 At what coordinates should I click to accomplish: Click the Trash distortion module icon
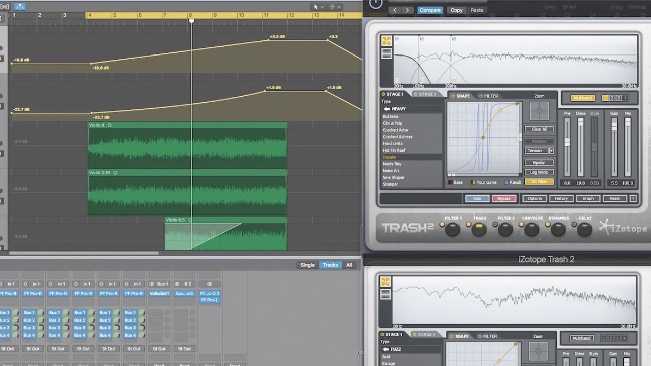pos(478,229)
